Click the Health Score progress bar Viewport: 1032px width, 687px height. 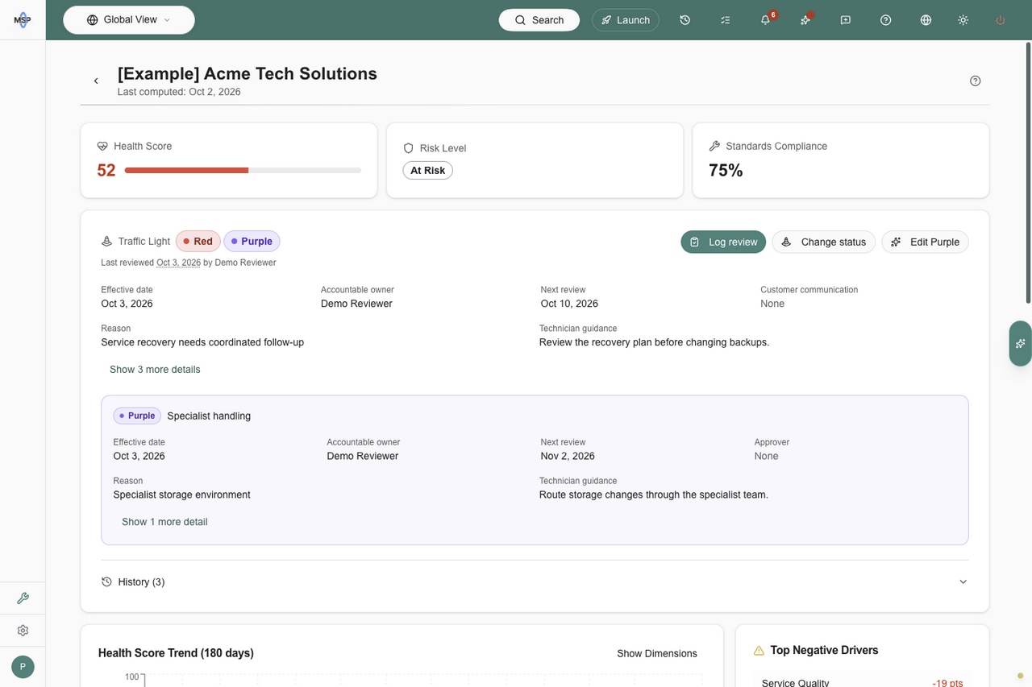click(243, 170)
